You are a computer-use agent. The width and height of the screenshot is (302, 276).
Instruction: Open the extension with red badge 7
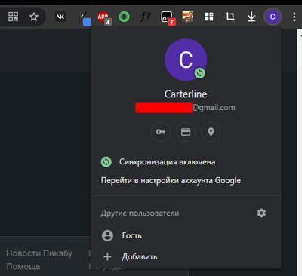pos(168,18)
